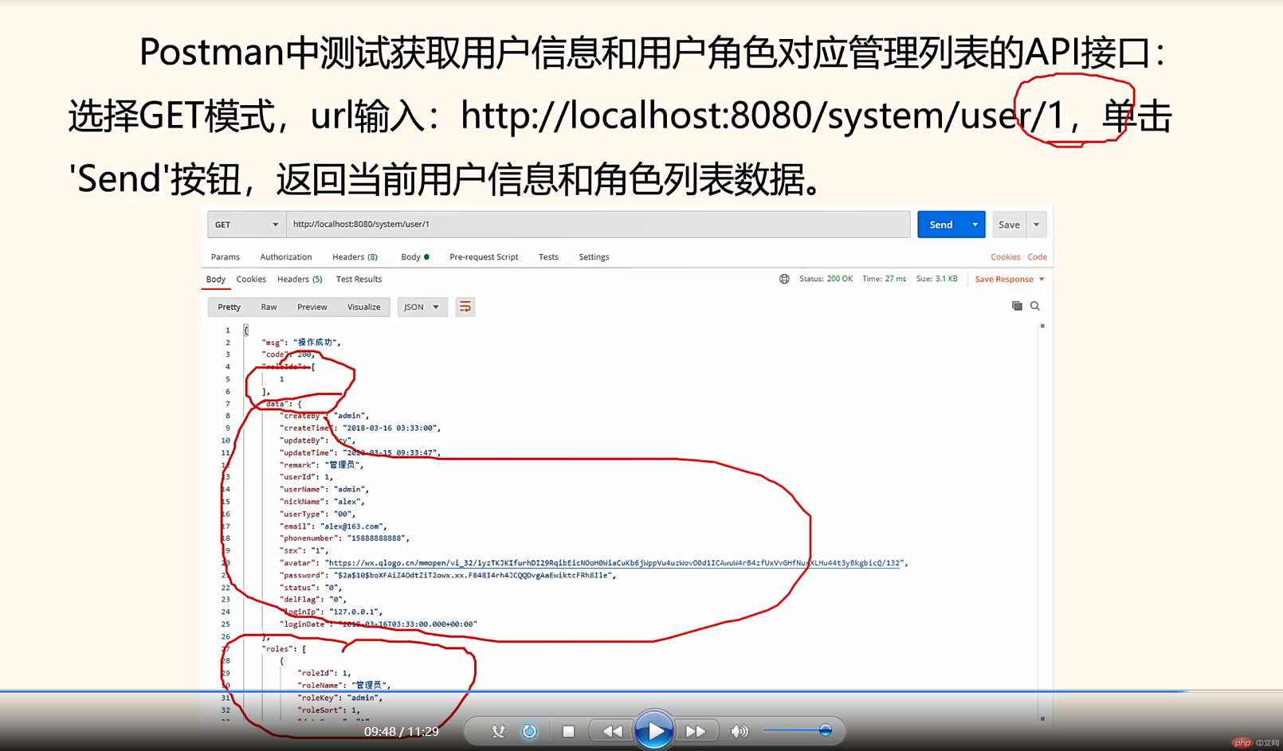Click the Cookies link

coord(1005,257)
